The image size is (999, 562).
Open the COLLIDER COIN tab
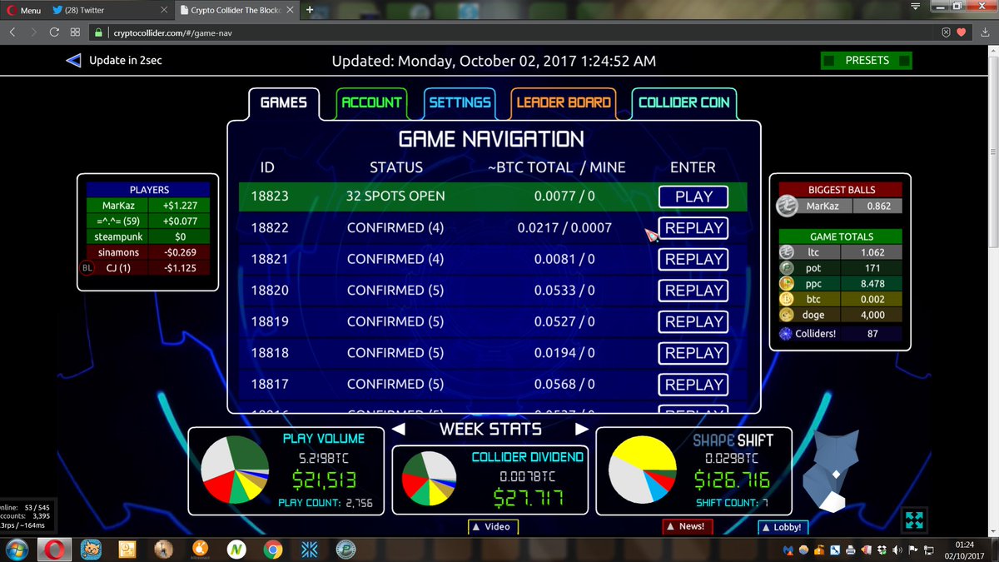coord(683,102)
